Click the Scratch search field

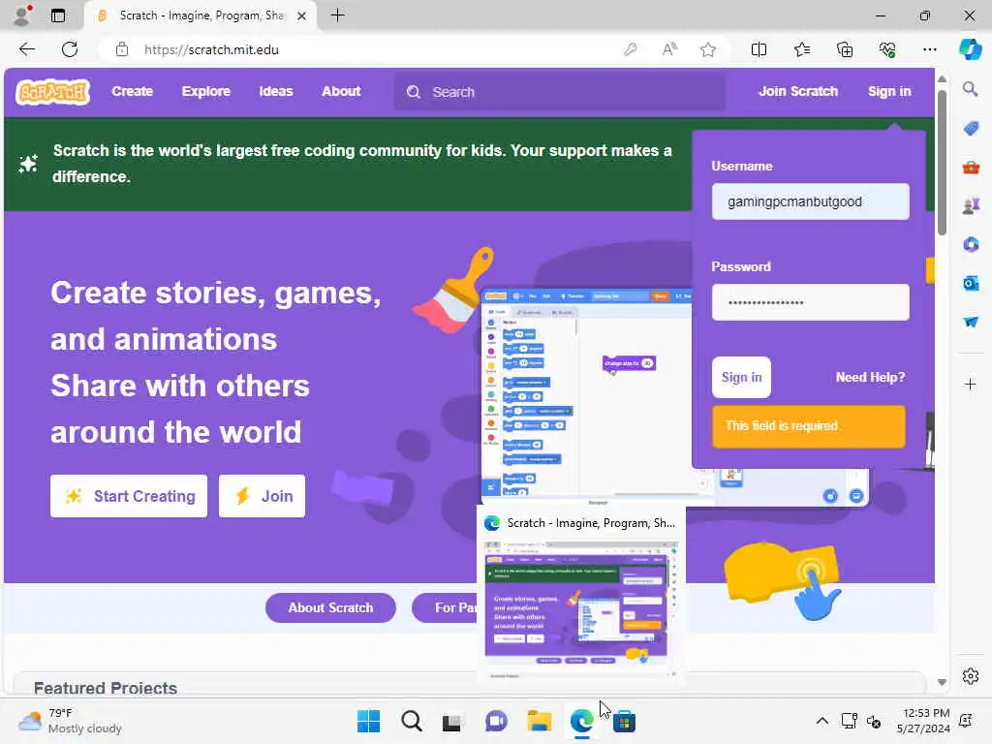point(560,92)
